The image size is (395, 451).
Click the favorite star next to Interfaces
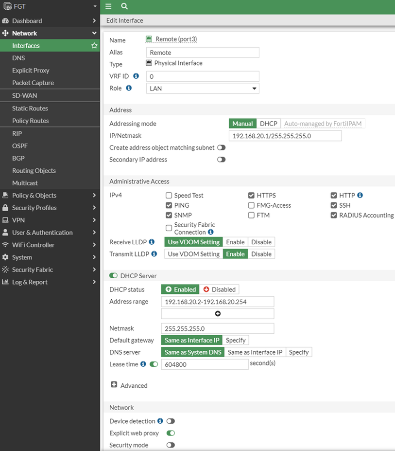[x=94, y=46]
